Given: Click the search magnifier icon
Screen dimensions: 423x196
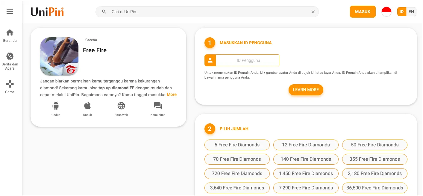Looking at the screenshot, I should [x=104, y=11].
